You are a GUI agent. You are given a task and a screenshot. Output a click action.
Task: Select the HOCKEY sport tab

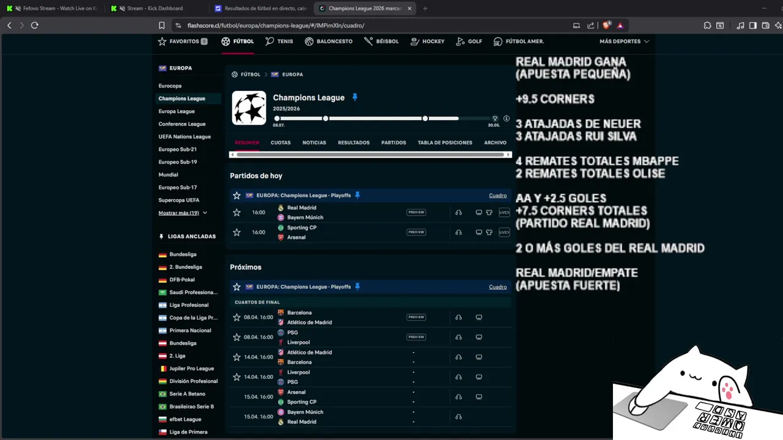(x=428, y=42)
